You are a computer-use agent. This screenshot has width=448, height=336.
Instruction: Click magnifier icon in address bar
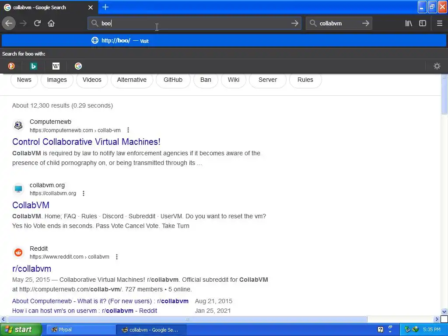pyautogui.click(x=94, y=23)
